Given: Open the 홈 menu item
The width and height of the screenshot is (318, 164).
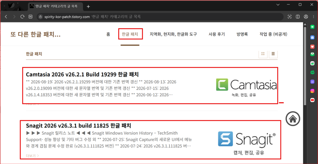Looking at the screenshot, I should coord(108,34).
